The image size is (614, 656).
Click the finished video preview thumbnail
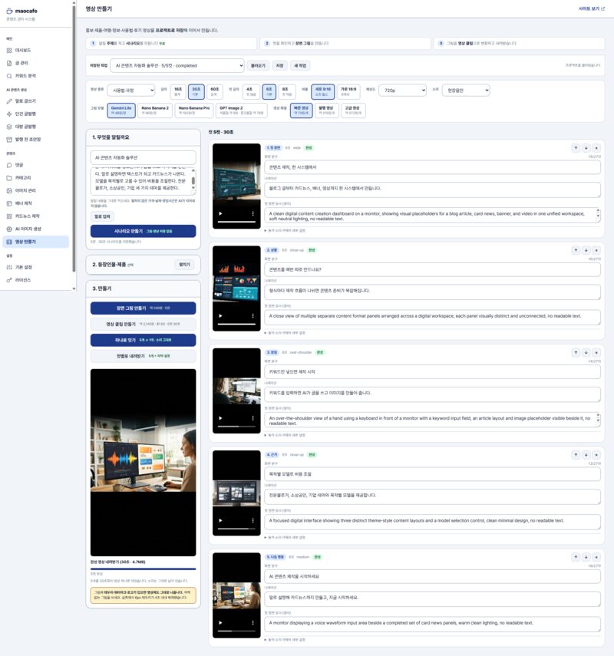144,463
